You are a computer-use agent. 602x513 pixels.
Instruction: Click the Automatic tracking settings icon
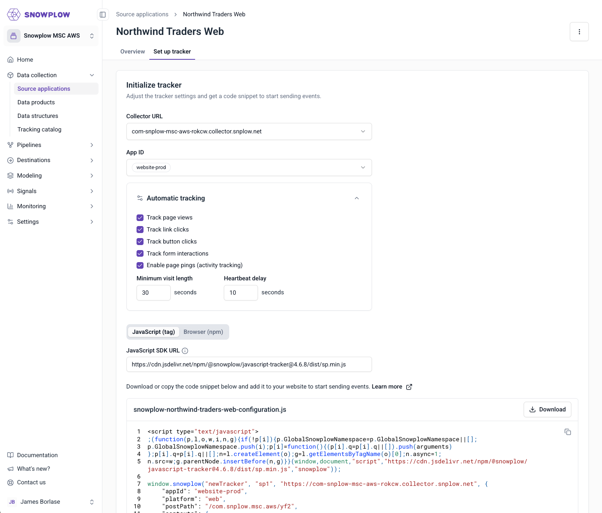[140, 198]
